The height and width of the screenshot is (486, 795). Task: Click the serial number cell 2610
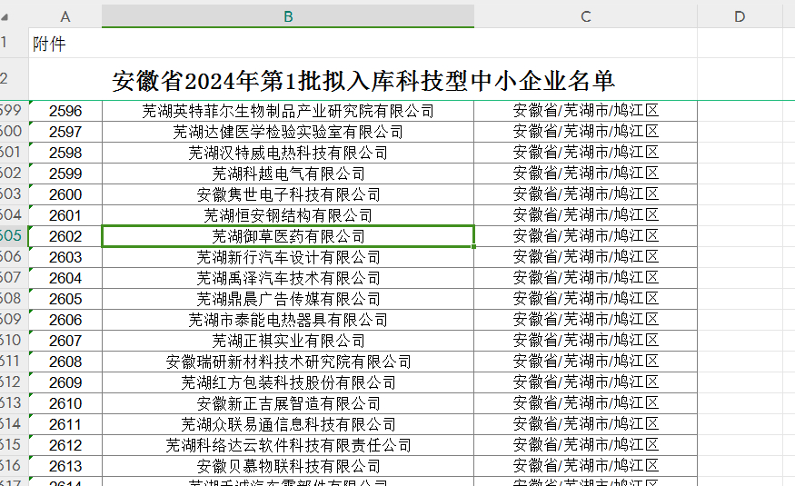coord(65,403)
